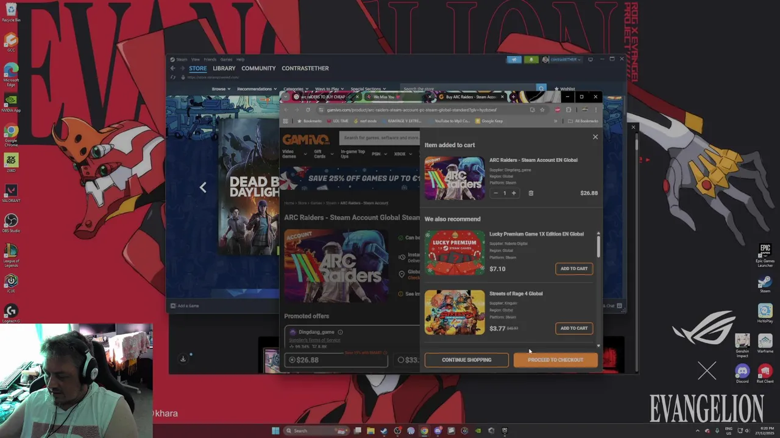Open Epic Games Launcher desktop icon
This screenshot has height=438, width=780.
[x=765, y=255]
